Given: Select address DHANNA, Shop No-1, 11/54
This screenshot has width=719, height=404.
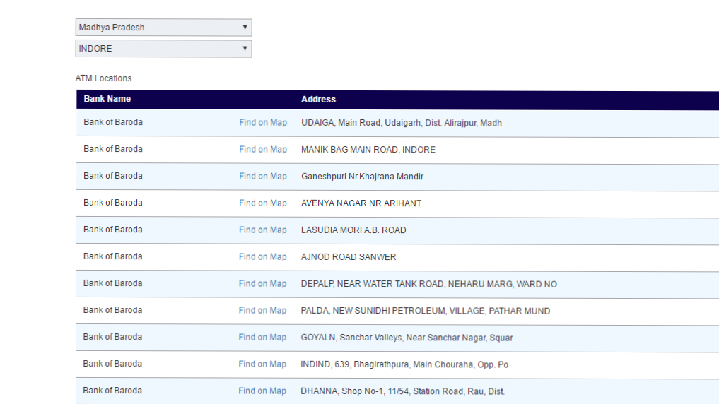Looking at the screenshot, I should pyautogui.click(x=402, y=391).
